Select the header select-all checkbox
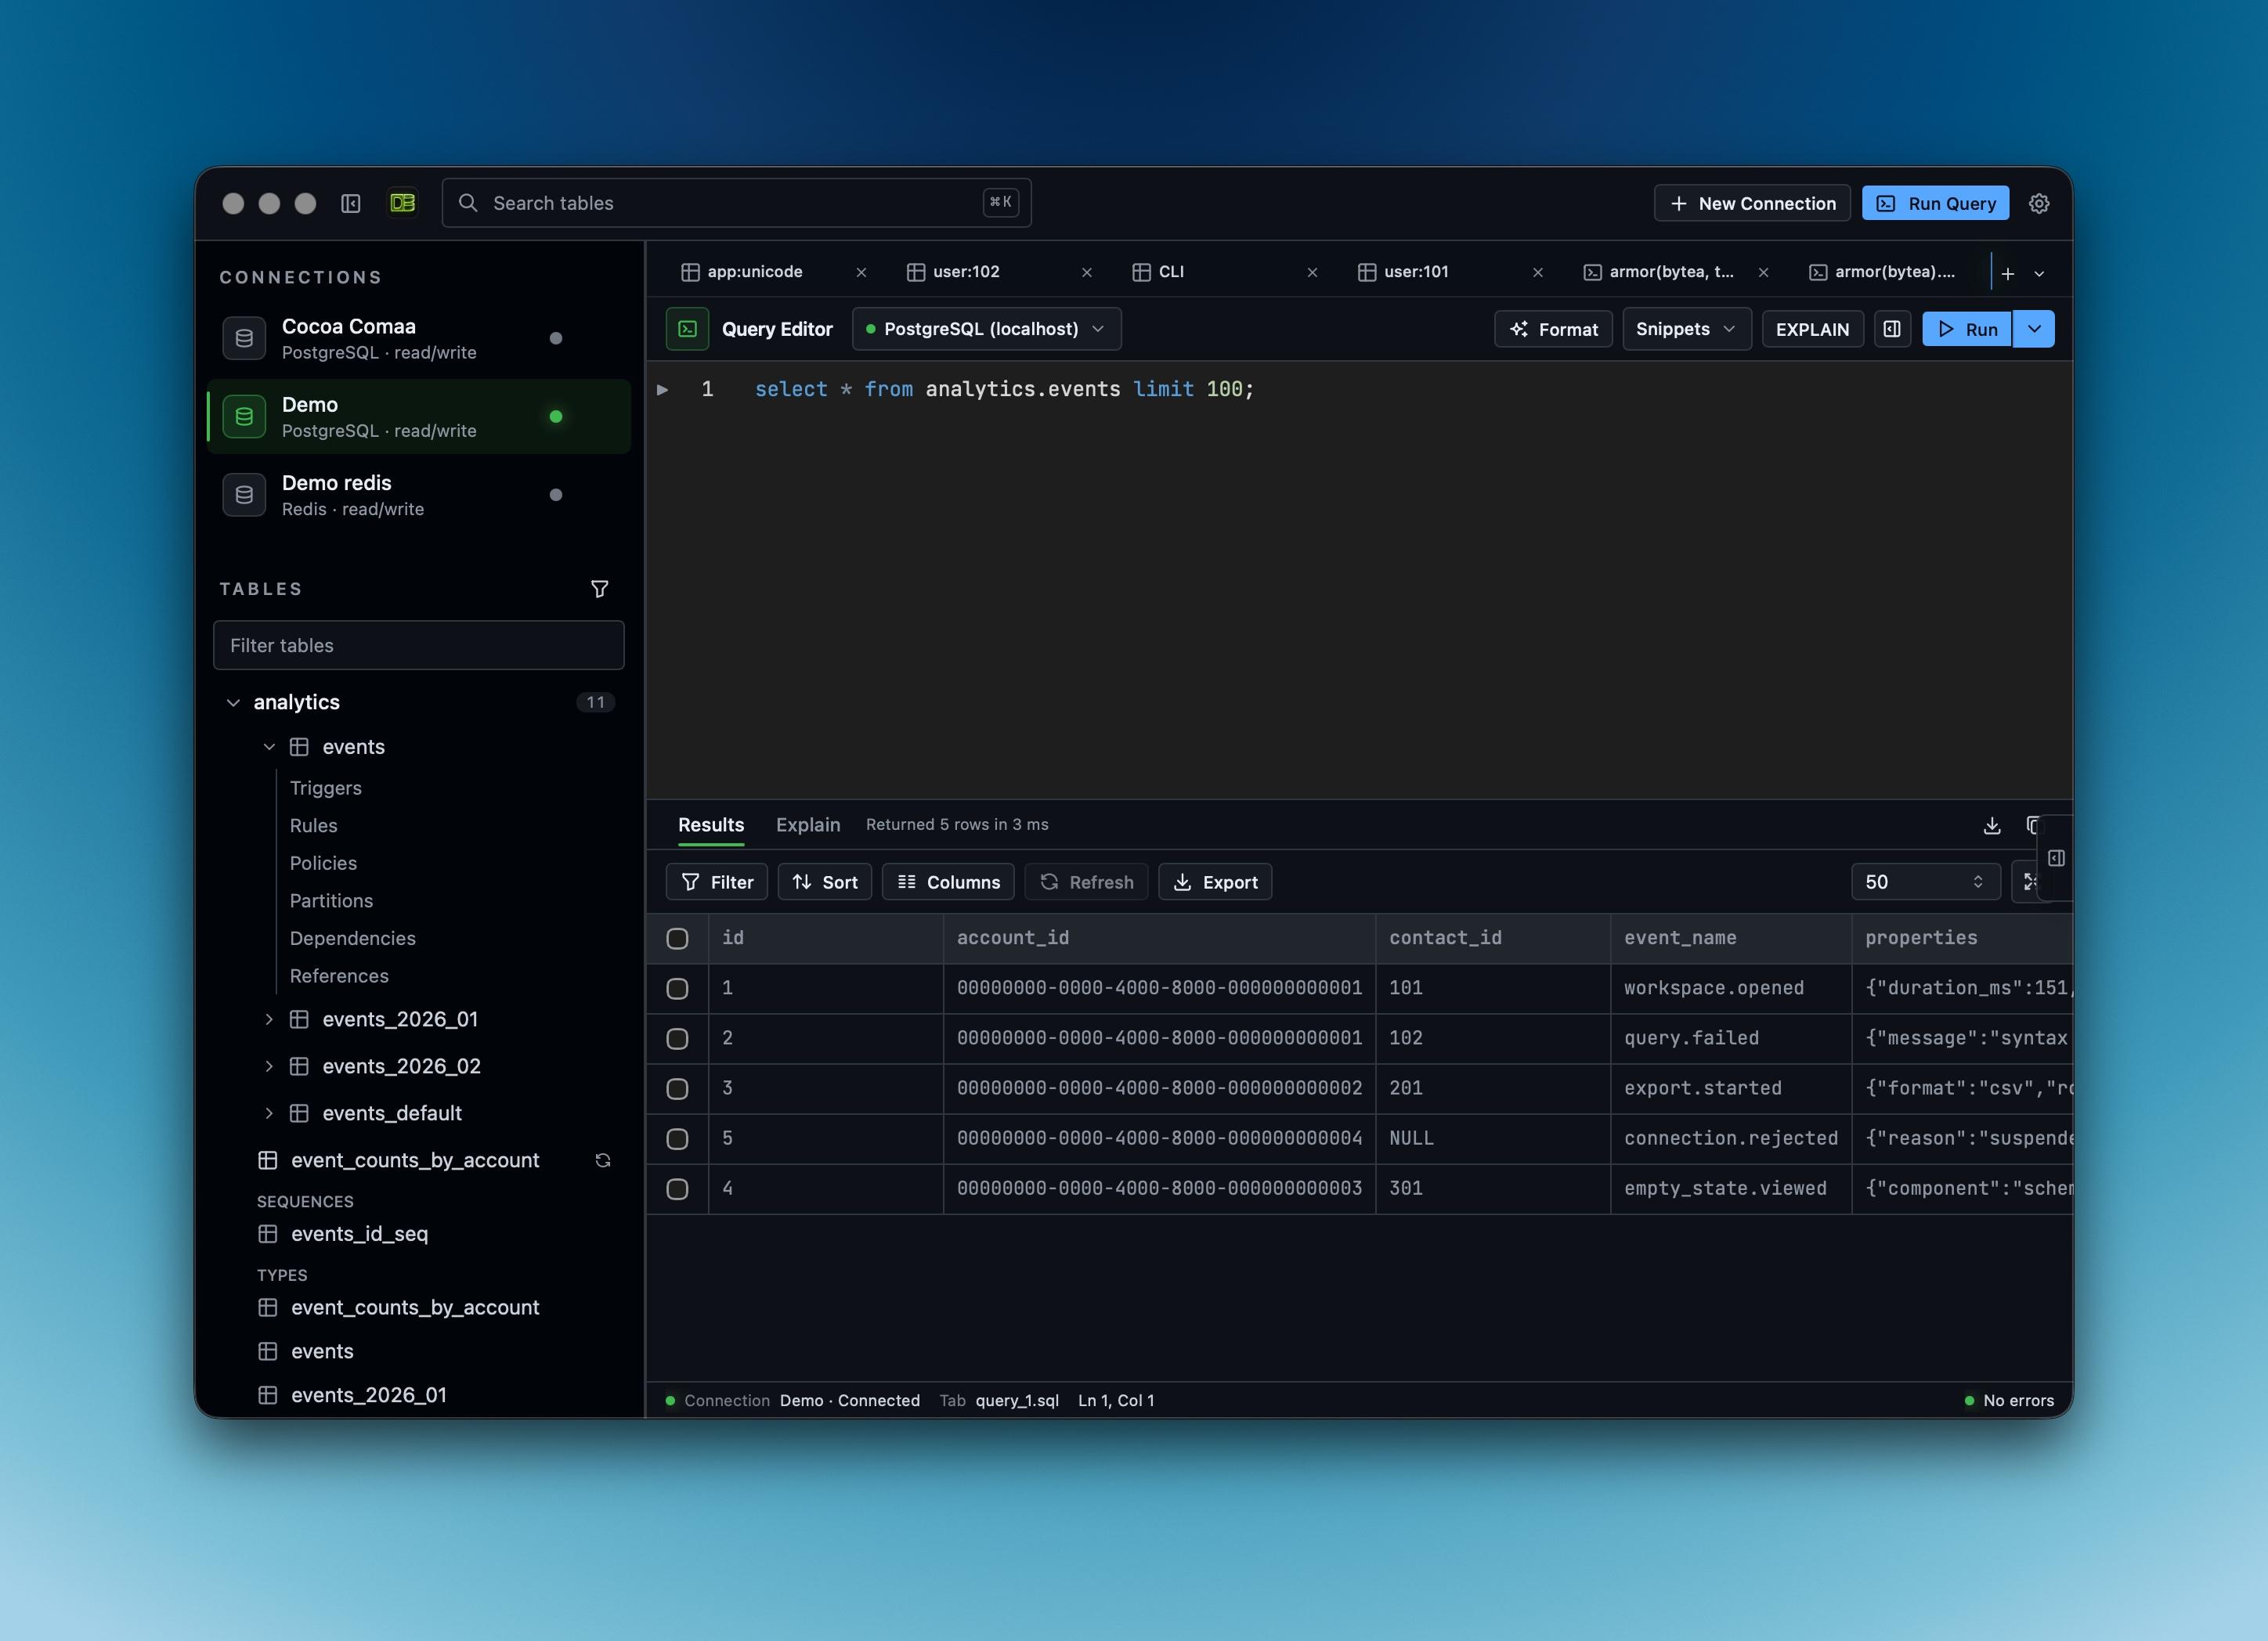 [677, 938]
